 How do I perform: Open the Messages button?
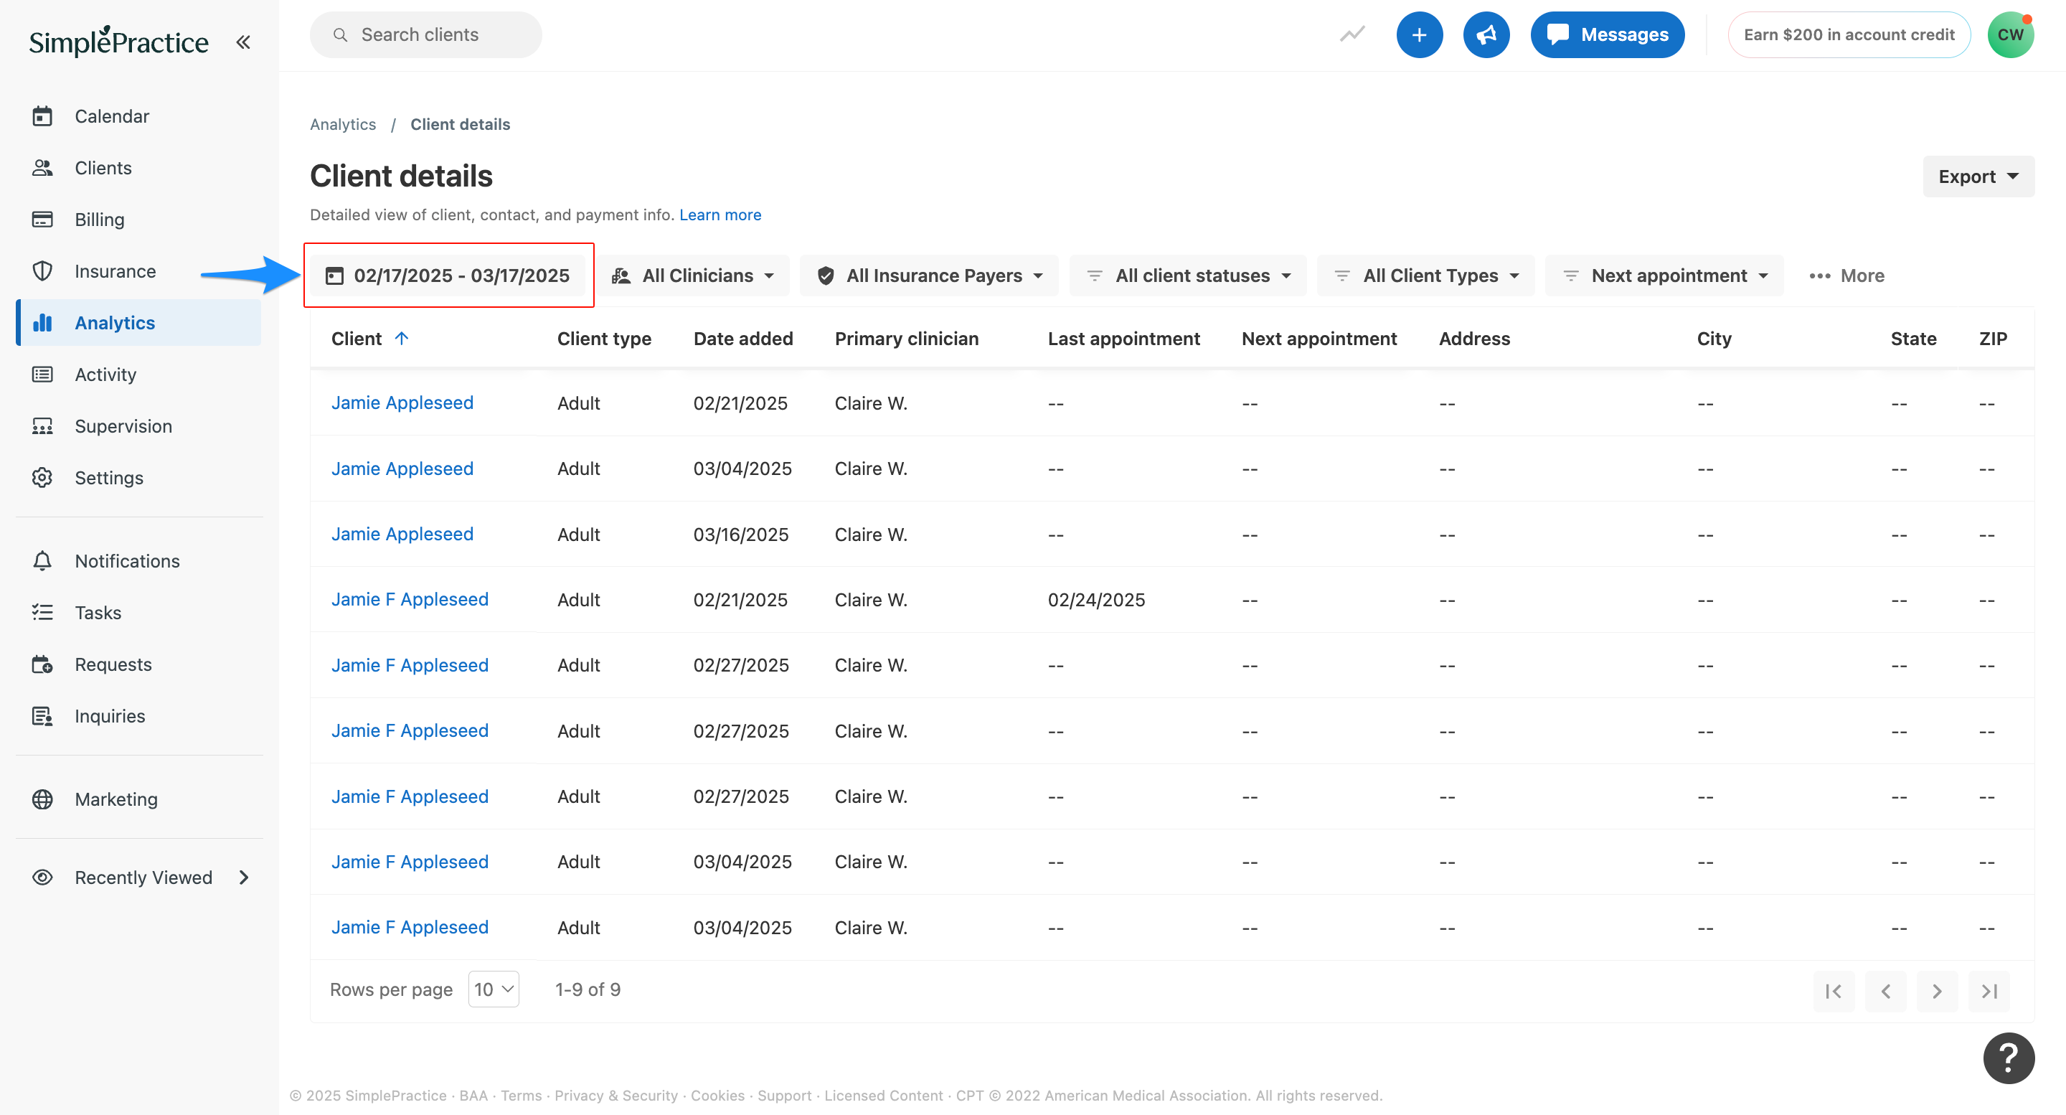1607,34
